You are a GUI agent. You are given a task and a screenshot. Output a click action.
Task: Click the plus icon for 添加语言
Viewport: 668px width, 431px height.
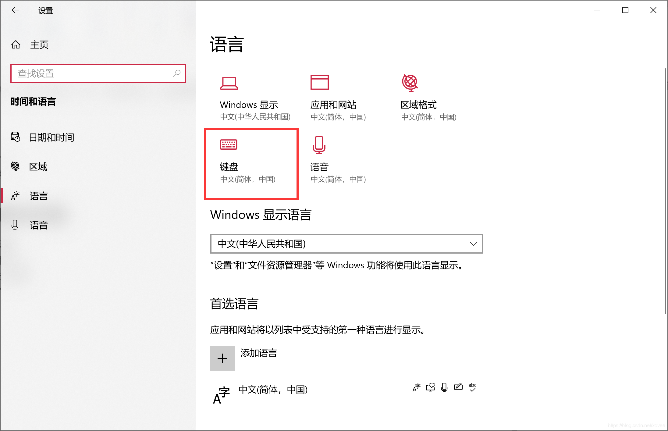tap(222, 358)
